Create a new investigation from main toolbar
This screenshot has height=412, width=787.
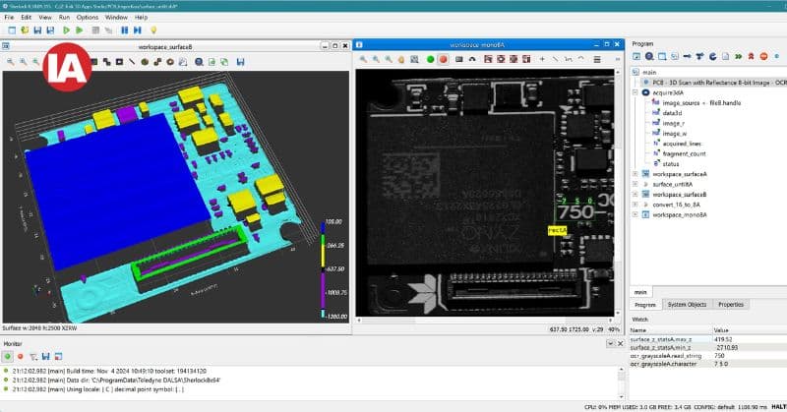[12, 30]
